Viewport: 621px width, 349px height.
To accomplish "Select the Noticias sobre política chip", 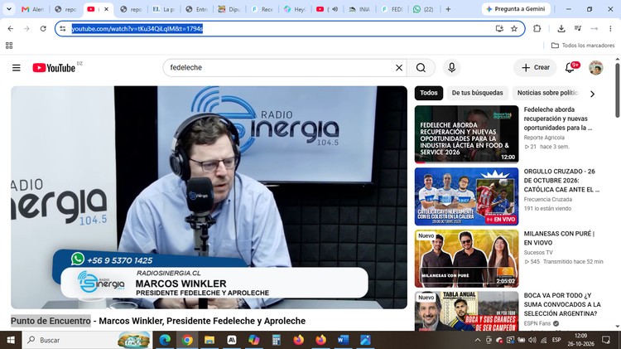I will tap(547, 93).
